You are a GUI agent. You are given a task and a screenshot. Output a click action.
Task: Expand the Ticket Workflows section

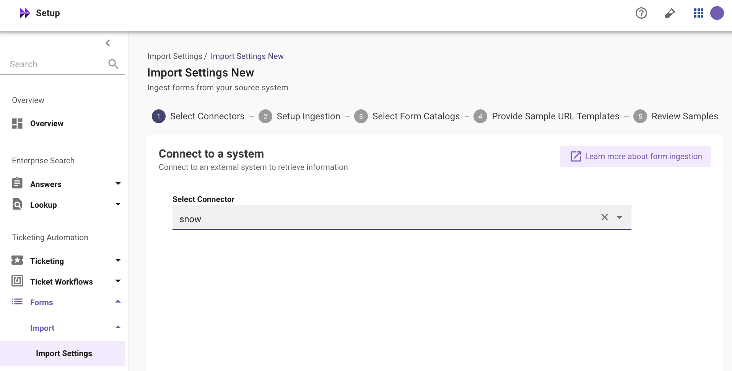(x=118, y=281)
